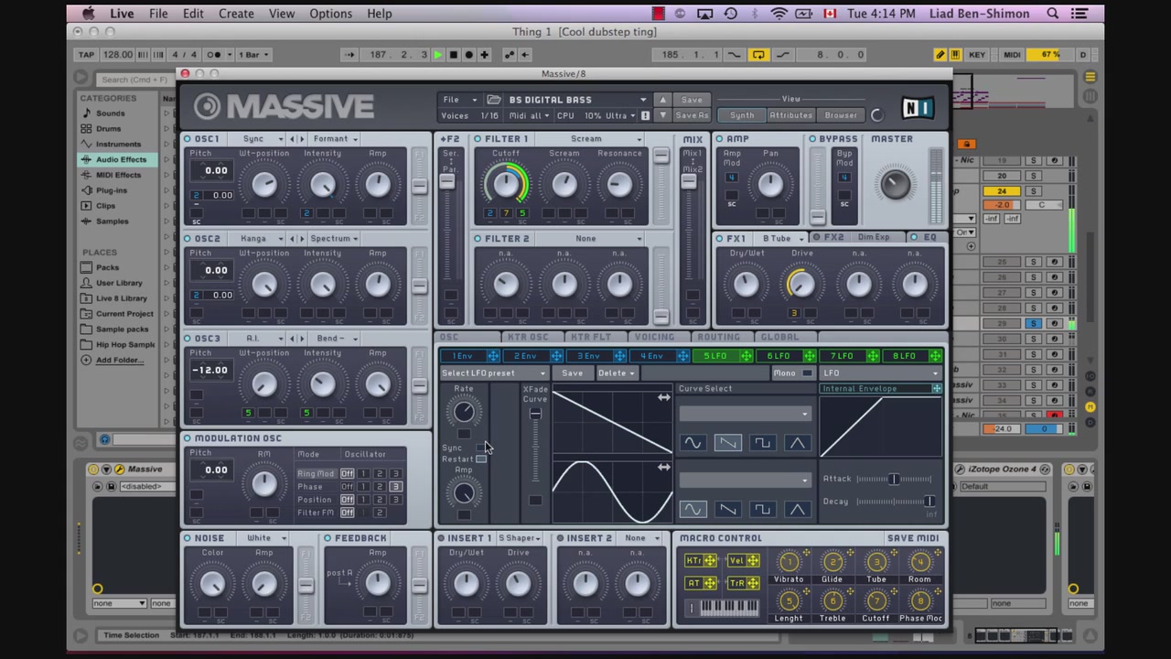
Task: Toggle the Feedback power button
Action: pos(328,538)
